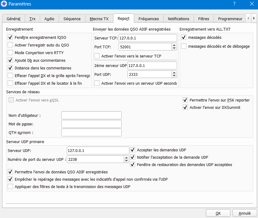The image size is (258, 218).
Task: Click the primary Serveur UDP address field
Action: click(98, 150)
